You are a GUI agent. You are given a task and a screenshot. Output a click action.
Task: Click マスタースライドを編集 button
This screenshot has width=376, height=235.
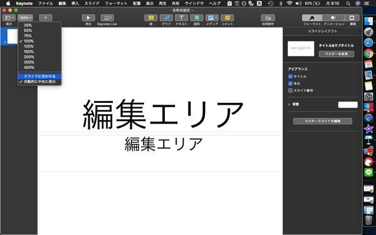[323, 121]
